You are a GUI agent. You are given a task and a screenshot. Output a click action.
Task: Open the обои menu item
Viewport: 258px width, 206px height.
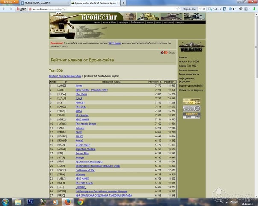(158, 23)
